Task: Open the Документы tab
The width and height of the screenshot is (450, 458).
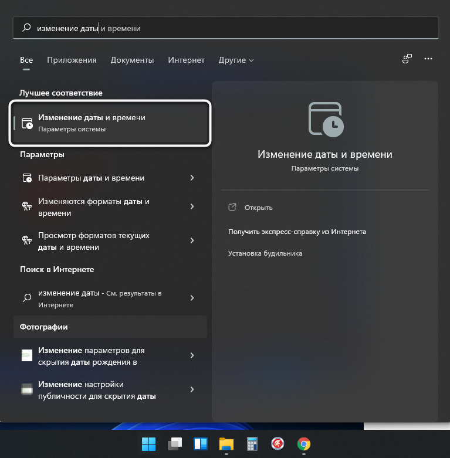Action: pyautogui.click(x=132, y=60)
